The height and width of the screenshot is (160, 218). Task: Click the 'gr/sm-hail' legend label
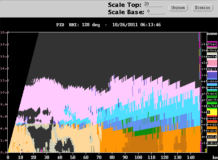[209, 100]
